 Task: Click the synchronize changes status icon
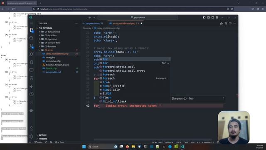(x=46, y=142)
